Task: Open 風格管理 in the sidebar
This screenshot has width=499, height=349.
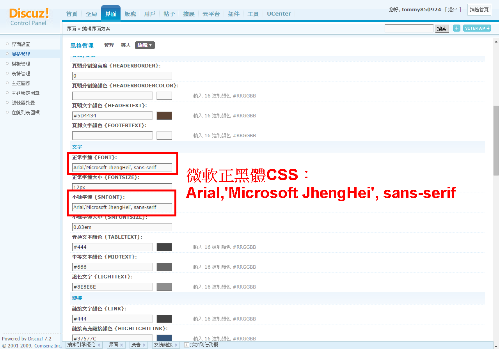Action: (x=21, y=54)
